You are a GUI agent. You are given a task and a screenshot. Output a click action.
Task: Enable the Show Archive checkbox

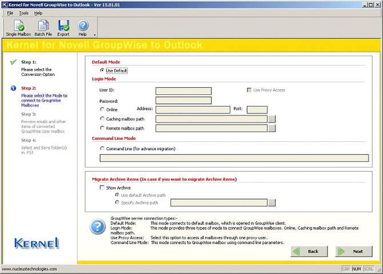click(102, 187)
